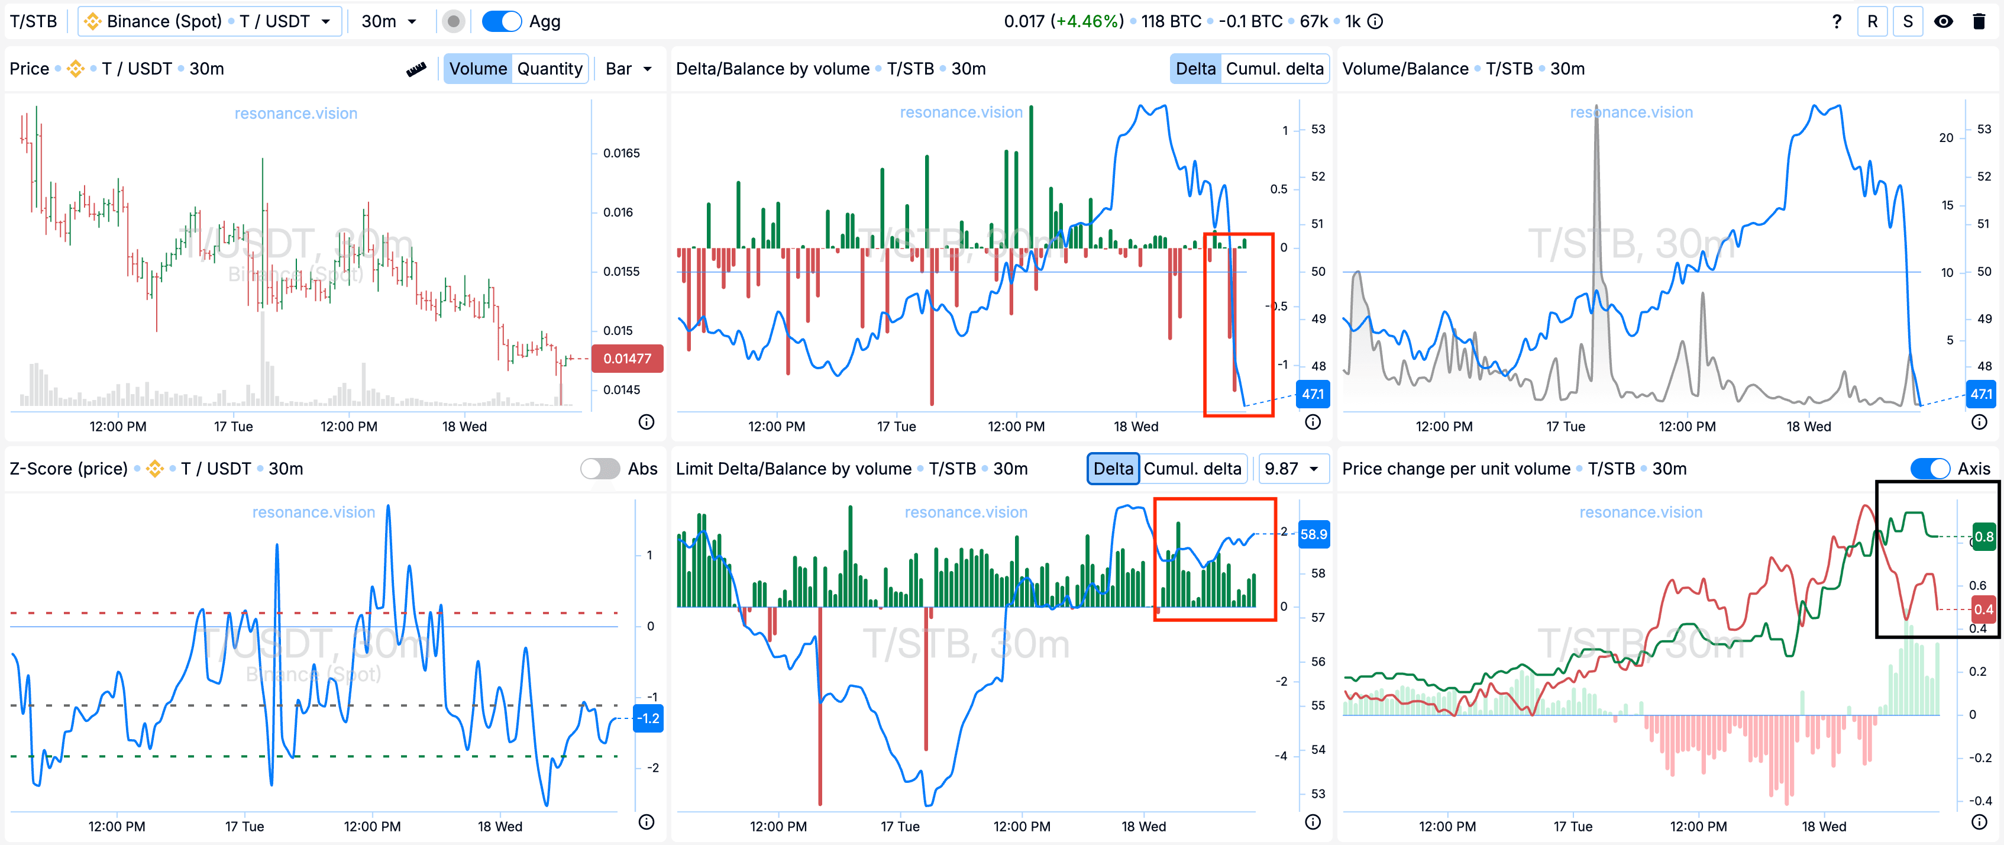Click the S button in top toolbar
2004x845 pixels.
point(1908,22)
